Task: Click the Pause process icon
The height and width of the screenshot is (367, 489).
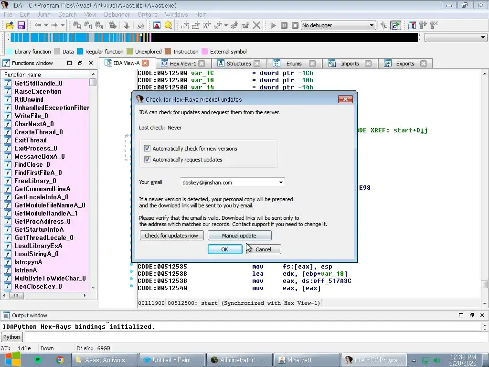Action: (284, 25)
